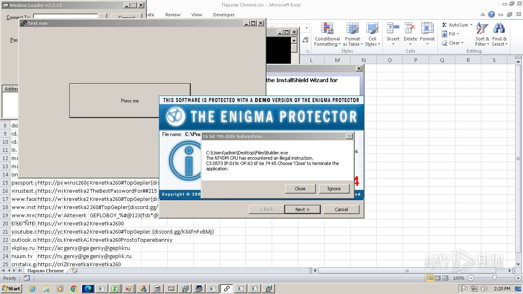Screen dimensions: 523x294
Task: Open Windows Media Player in taskbar
Action: click(x=60, y=289)
